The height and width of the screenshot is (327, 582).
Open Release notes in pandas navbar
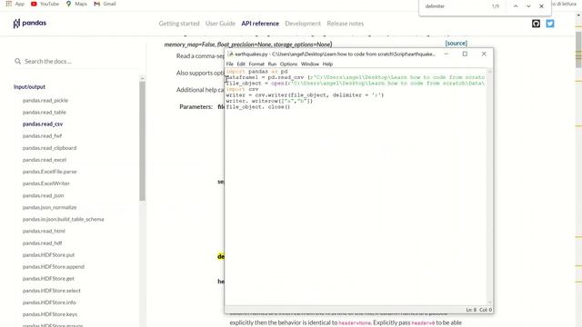(x=346, y=24)
